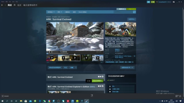Show hidden system tray icons chevron

[160, 101]
